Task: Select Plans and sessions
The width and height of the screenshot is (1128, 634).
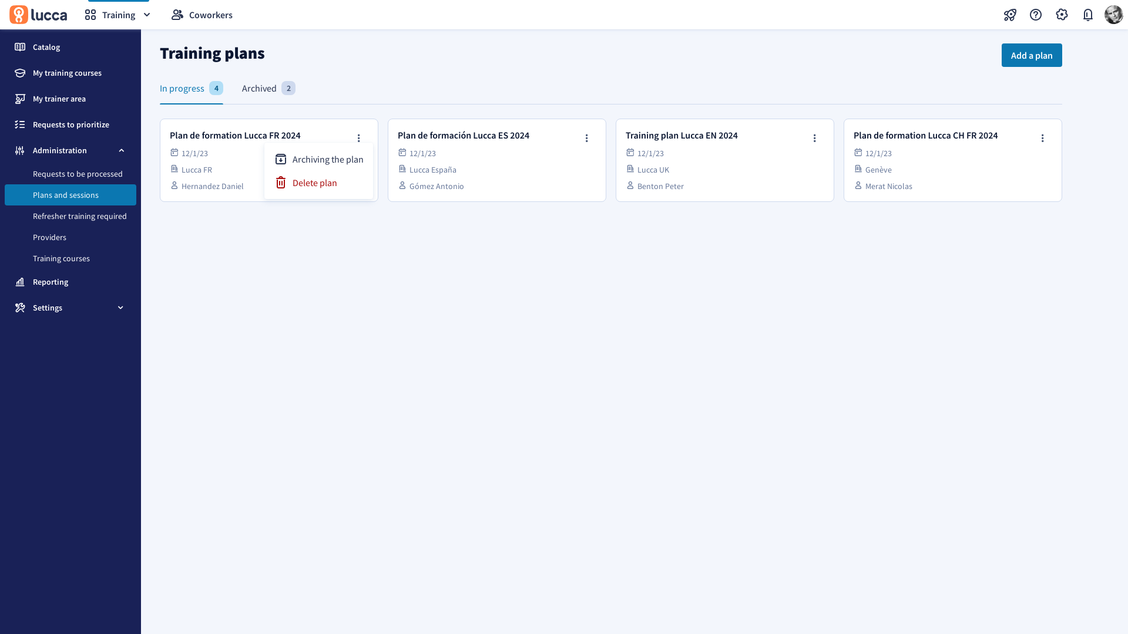Action: [70, 195]
